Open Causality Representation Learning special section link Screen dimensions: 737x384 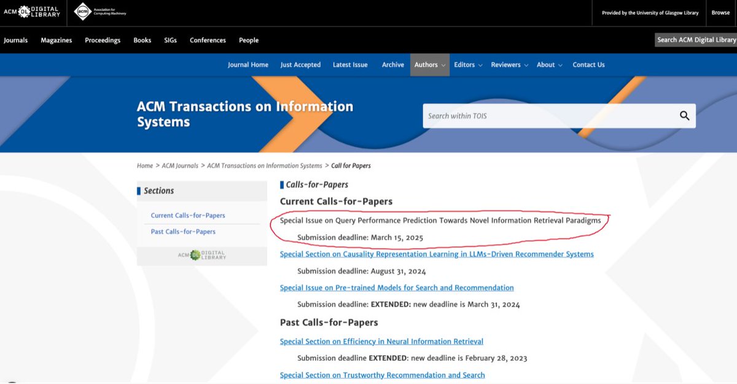click(x=437, y=254)
